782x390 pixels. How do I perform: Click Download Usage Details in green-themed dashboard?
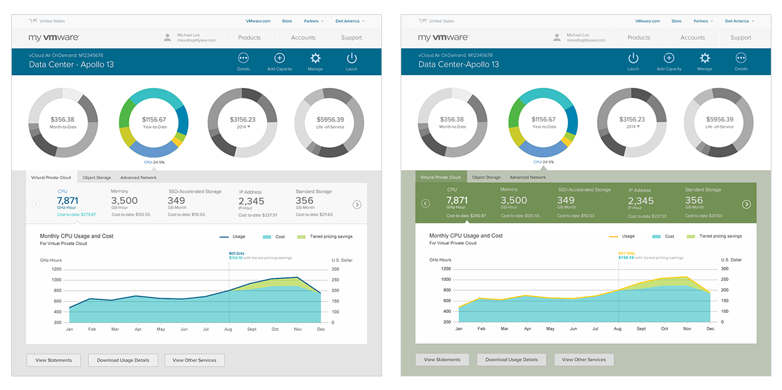(x=511, y=359)
